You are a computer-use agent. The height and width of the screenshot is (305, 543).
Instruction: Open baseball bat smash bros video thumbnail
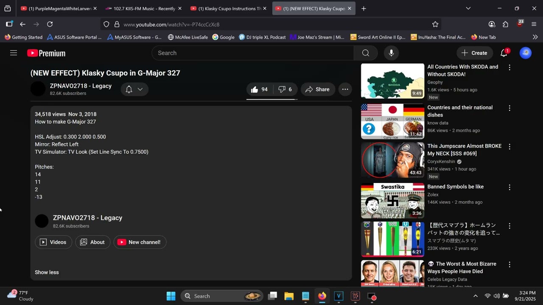392,239
